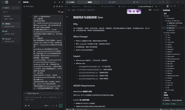Expand the @typescript-eslint folder
Image resolution: width=185 pixels, height=110 pixels.
pyautogui.click(x=173, y=76)
